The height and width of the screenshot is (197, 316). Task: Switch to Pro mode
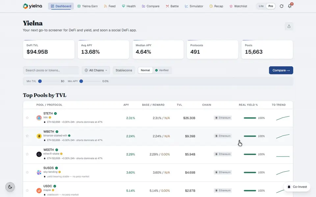271,6
